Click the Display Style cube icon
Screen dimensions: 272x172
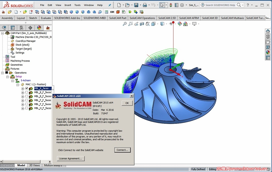coord(162,24)
